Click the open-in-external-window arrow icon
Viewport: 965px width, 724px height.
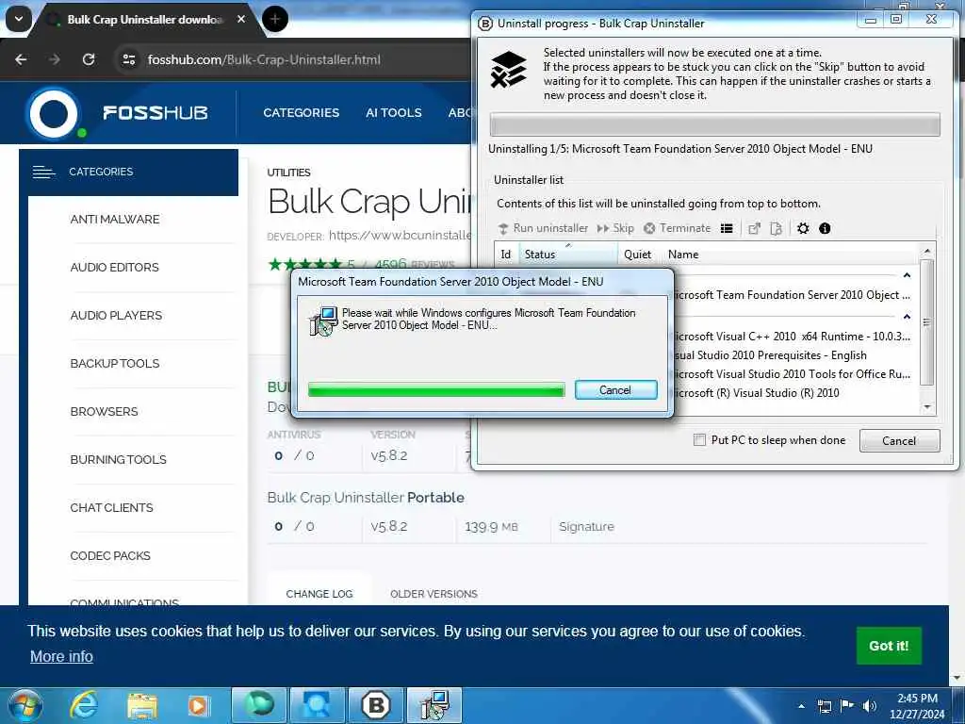(754, 228)
